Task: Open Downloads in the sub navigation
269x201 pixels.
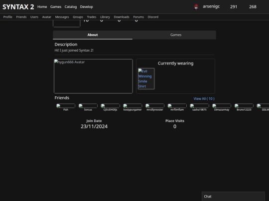Action: pos(122,17)
